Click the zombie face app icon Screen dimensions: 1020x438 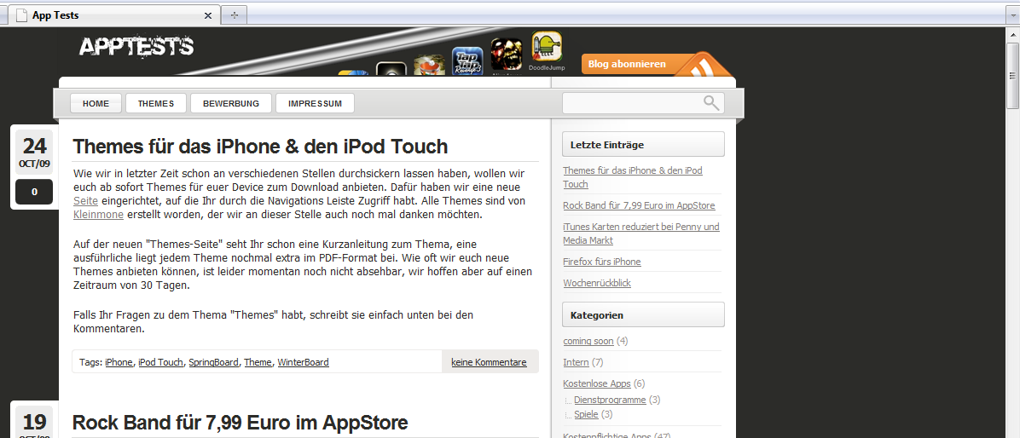click(506, 54)
